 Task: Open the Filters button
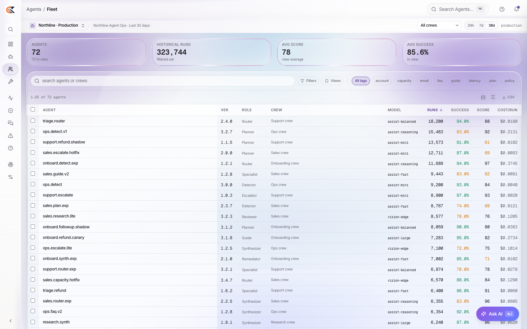[308, 81]
